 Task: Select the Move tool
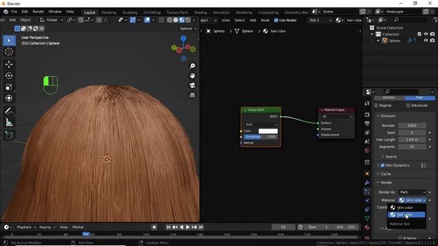(9, 64)
